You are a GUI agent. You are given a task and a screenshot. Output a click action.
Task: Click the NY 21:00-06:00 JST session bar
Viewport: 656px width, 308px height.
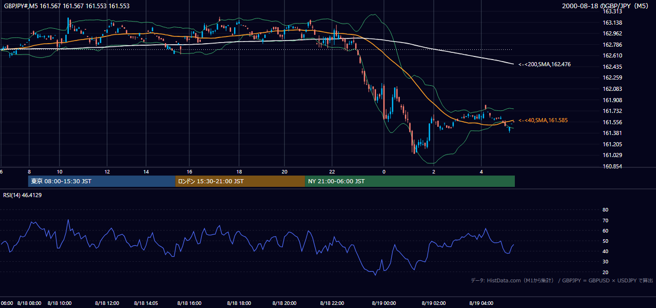pyautogui.click(x=410, y=181)
